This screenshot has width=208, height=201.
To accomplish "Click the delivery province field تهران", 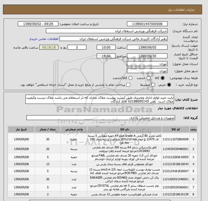I will [147, 64].
